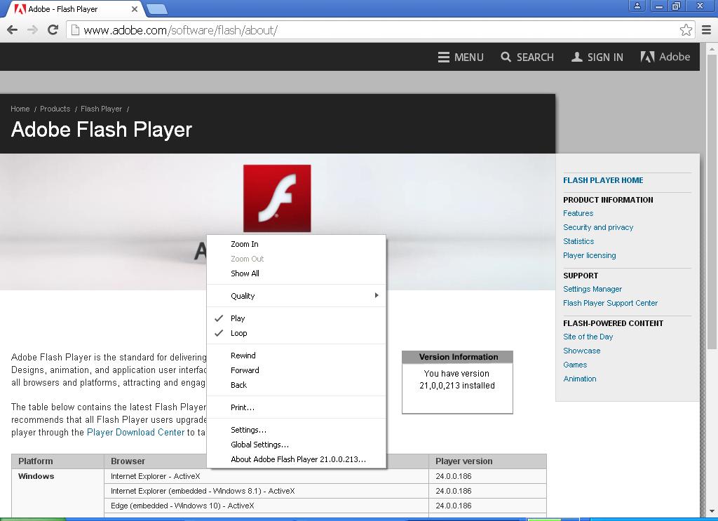Image resolution: width=718 pixels, height=521 pixels.
Task: Click the Chrome user profile icon
Action: 637,6
